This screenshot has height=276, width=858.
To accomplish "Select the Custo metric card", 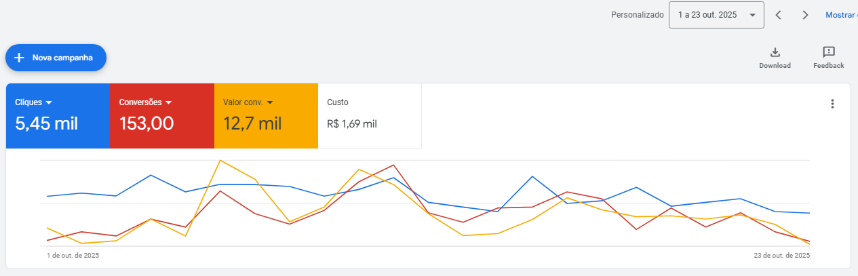I will 370,115.
